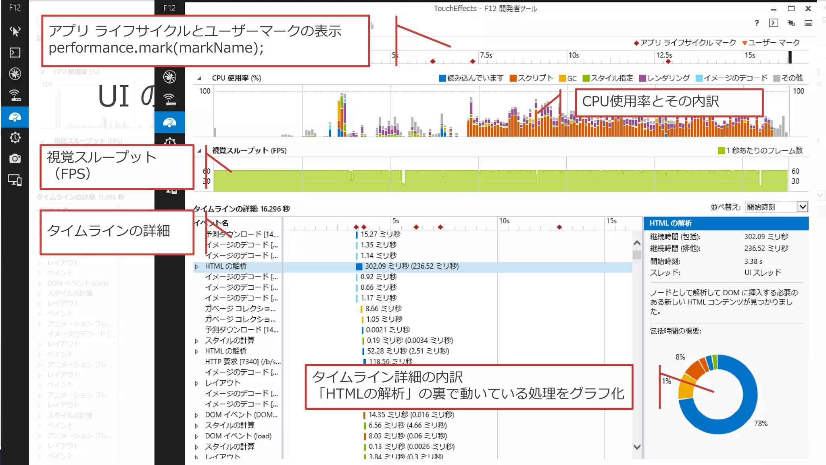Select the highlighted UI Responsiveness icon in the left sidebar
Viewport: 826px width, 465px height.
coord(15,117)
